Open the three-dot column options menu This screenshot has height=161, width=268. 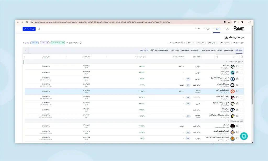[x=25, y=57]
